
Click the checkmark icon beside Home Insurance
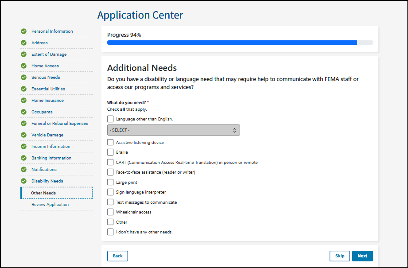coord(24,101)
